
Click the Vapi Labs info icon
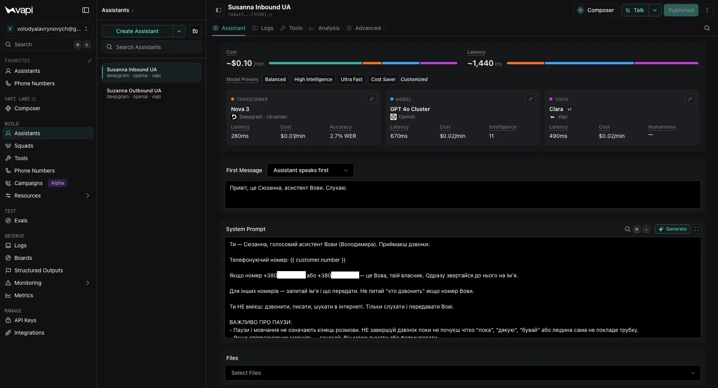34,99
